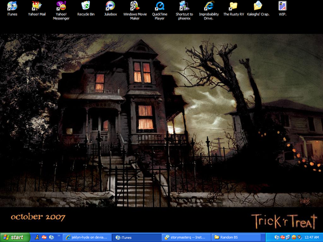Screen dimensions: 323x242
Task: Click the red system tray icon
Action: tap(283, 237)
